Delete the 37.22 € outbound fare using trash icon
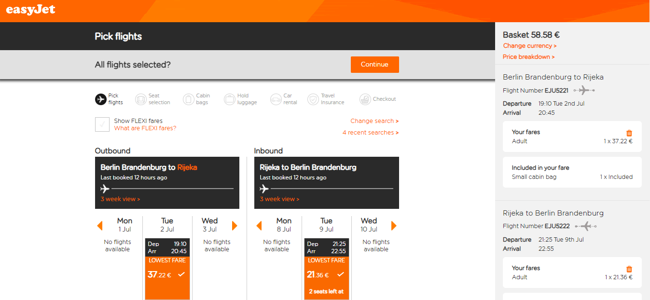Viewport: 650px width, 300px height. coord(629,133)
